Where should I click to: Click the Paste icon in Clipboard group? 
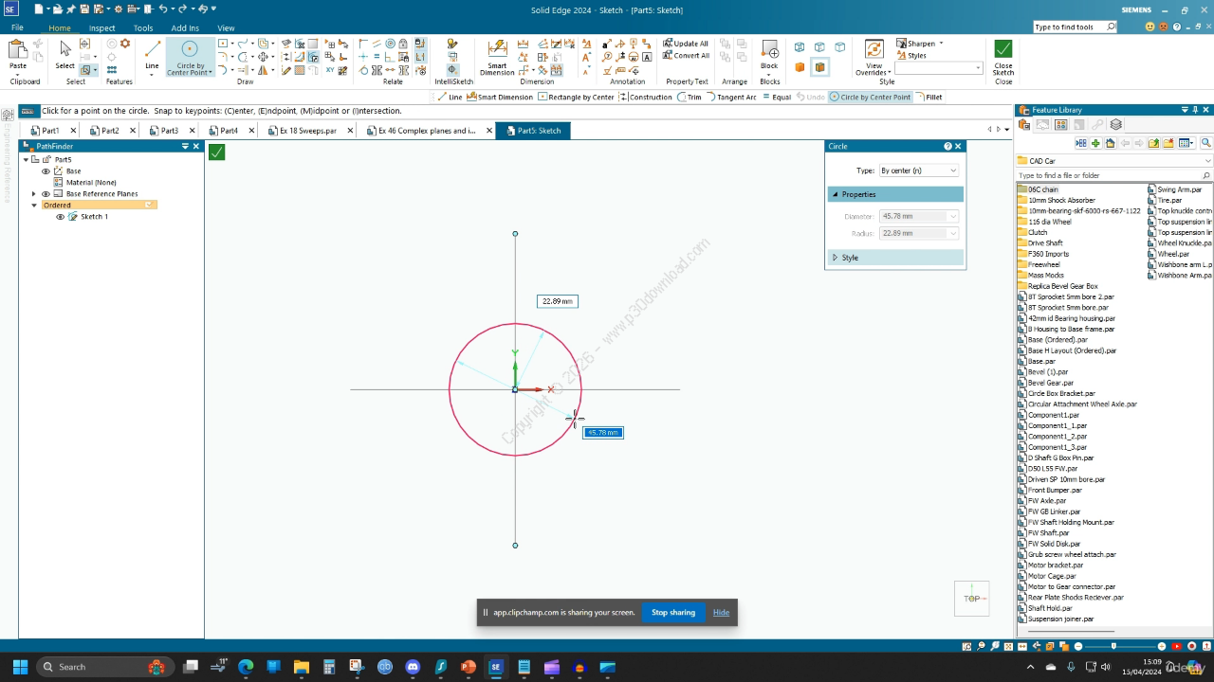click(x=18, y=54)
